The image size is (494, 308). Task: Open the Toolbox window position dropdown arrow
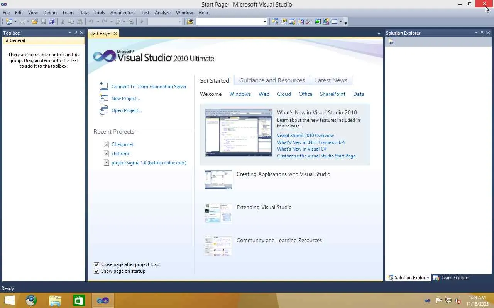coord(70,33)
